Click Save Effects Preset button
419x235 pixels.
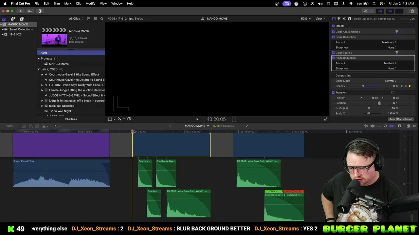click(x=400, y=119)
